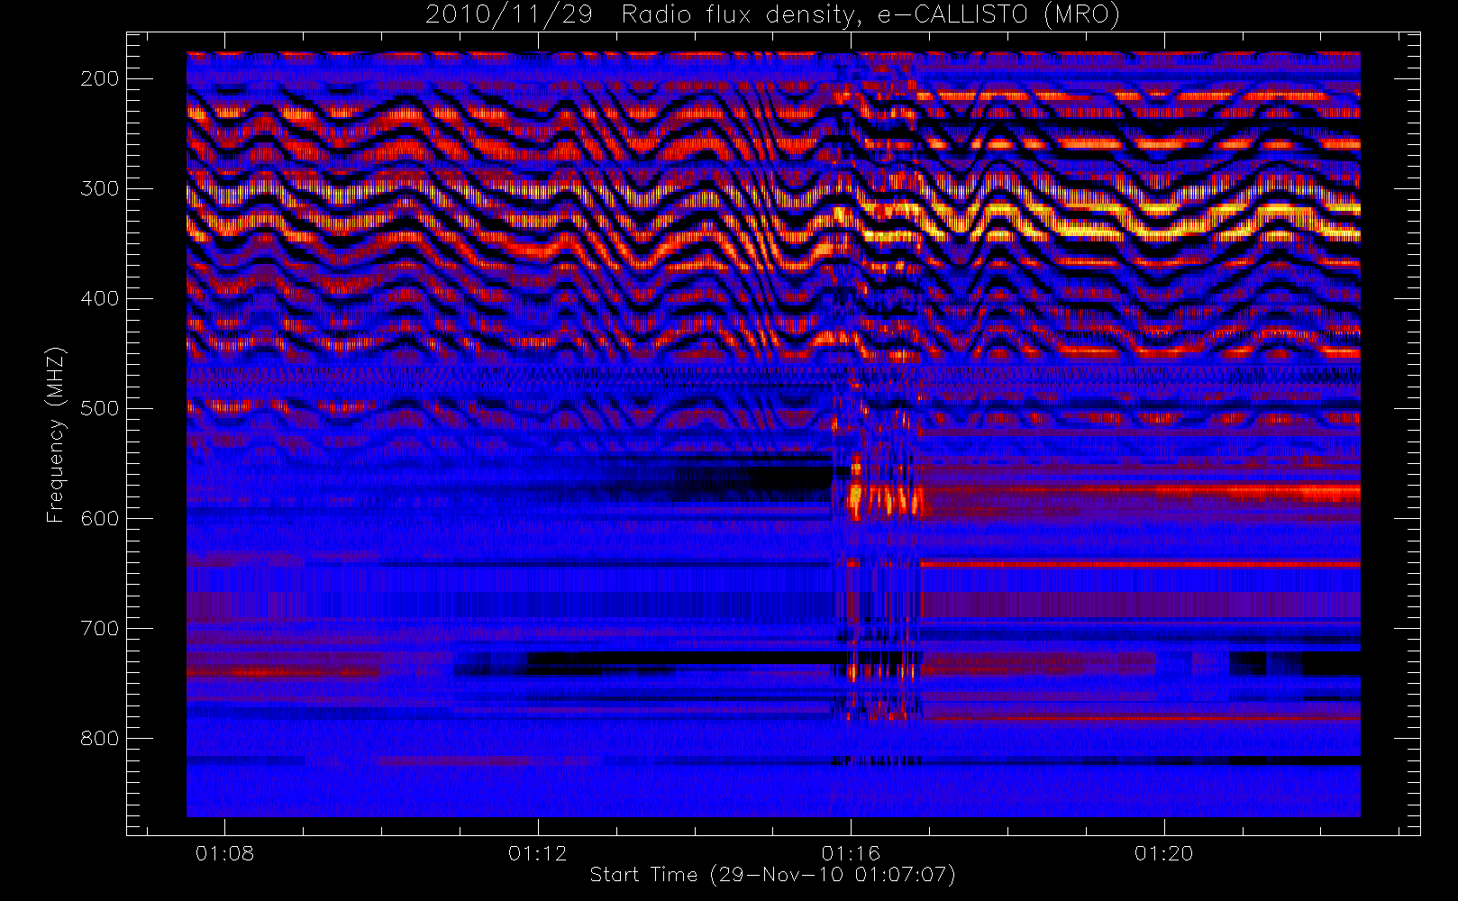This screenshot has height=901, width=1458.
Task: Click the 01:16 time tick label
Action: [x=851, y=853]
